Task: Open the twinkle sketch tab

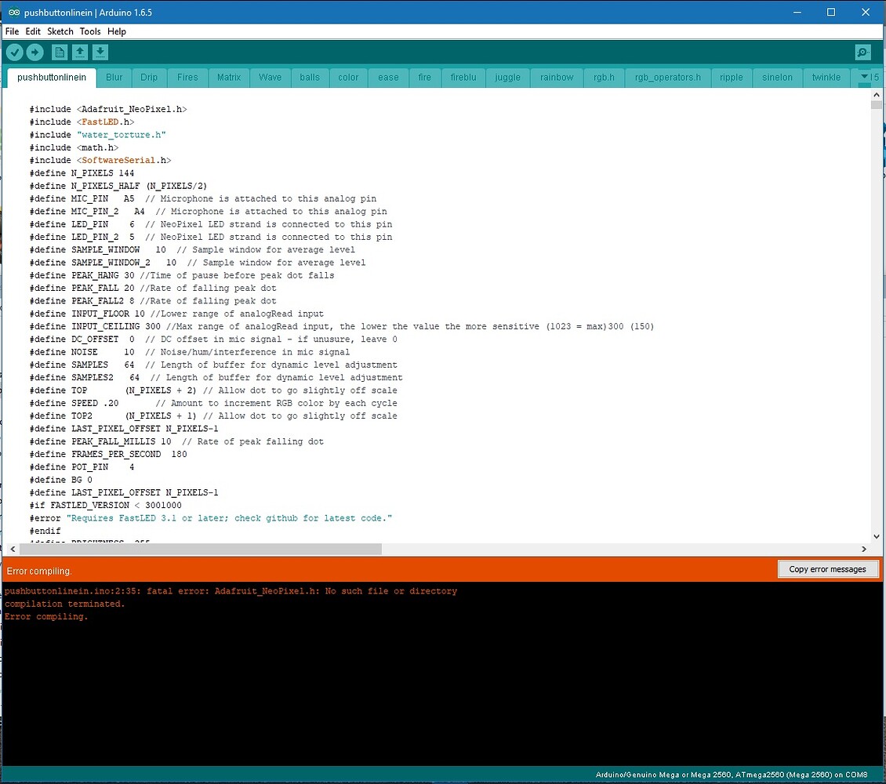Action: 826,77
